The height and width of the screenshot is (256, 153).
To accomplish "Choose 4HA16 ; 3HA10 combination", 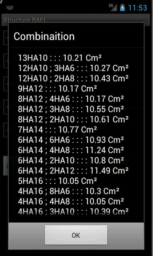I will [x=73, y=212].
